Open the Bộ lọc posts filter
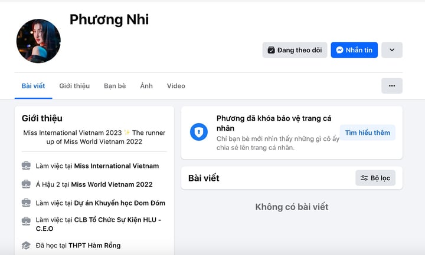The height and width of the screenshot is (255, 425). (x=375, y=178)
